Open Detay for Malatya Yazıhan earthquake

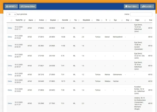[10, 81]
